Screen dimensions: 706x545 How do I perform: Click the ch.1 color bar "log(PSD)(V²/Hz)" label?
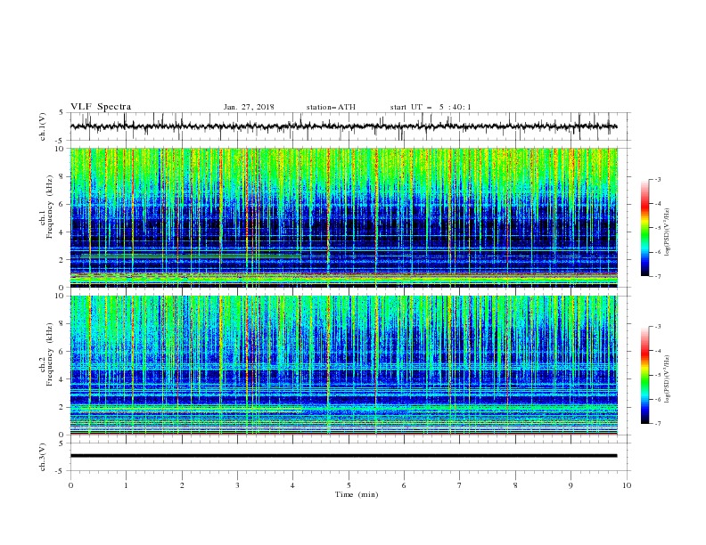pyautogui.click(x=667, y=232)
